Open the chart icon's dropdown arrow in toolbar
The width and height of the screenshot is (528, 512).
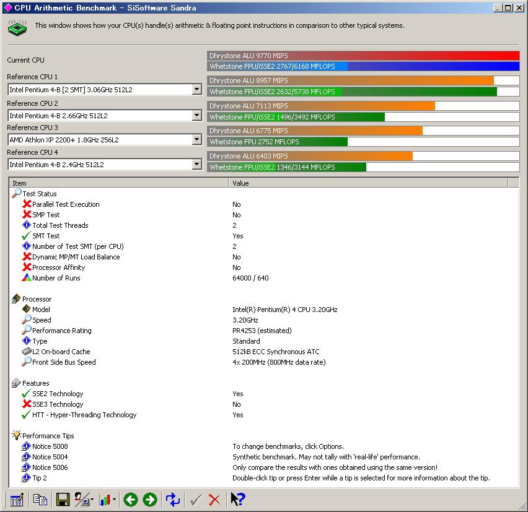click(114, 500)
